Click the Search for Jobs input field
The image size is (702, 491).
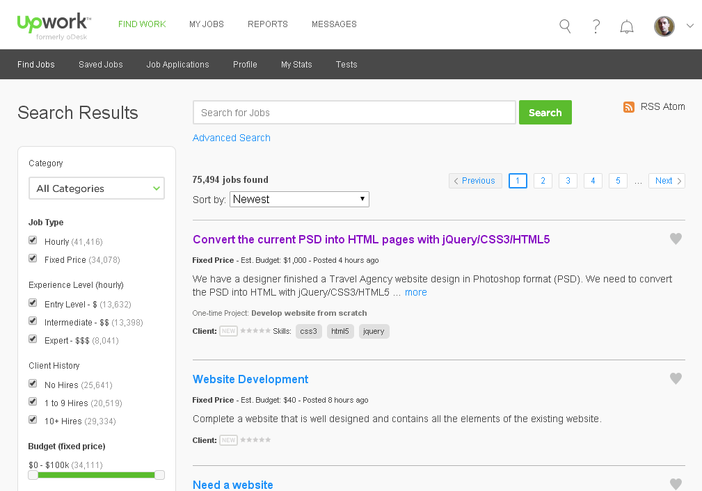(354, 112)
